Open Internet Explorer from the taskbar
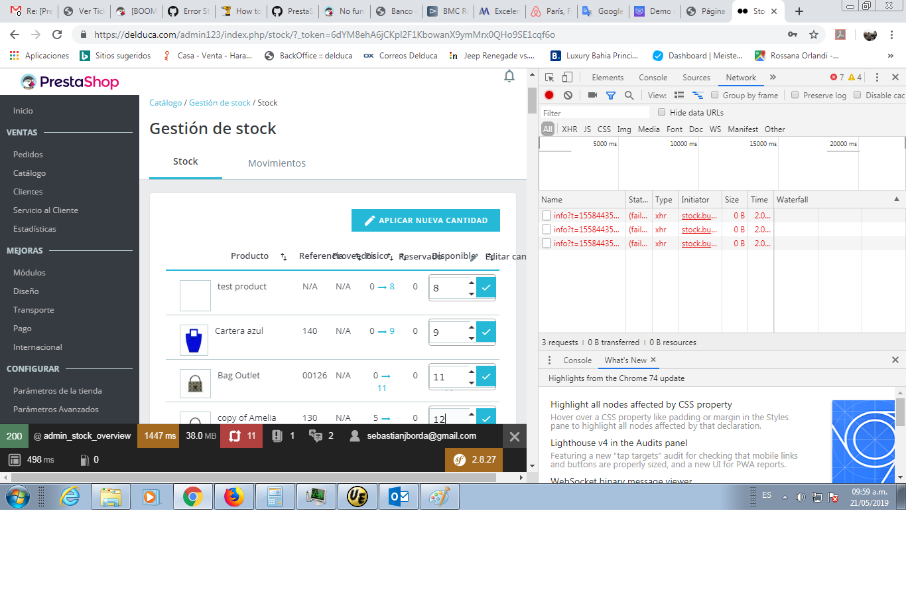 (70, 497)
